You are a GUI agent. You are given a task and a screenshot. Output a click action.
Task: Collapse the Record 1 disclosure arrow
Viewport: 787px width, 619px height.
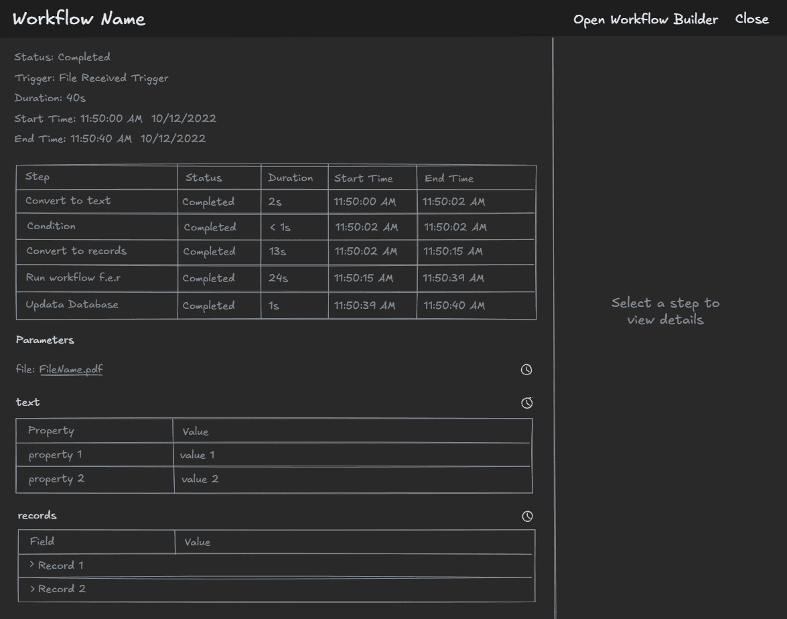[31, 565]
